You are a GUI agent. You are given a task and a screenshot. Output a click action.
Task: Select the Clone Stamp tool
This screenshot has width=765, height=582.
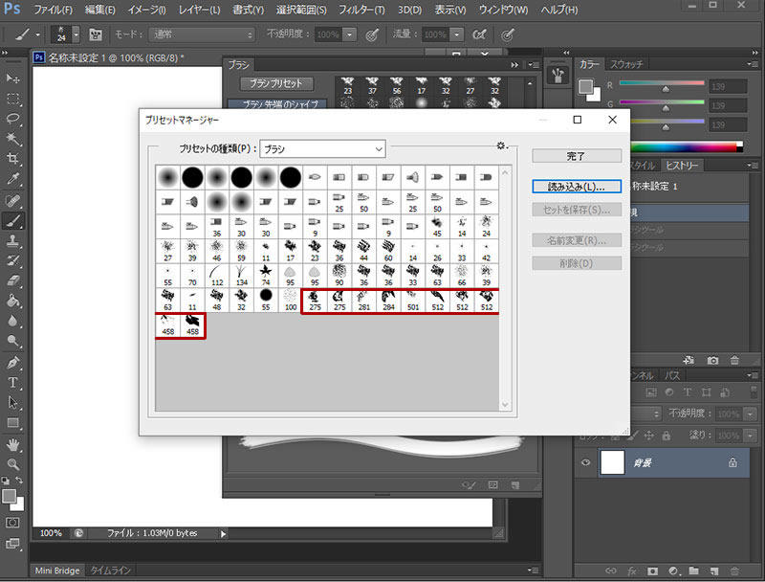12,240
